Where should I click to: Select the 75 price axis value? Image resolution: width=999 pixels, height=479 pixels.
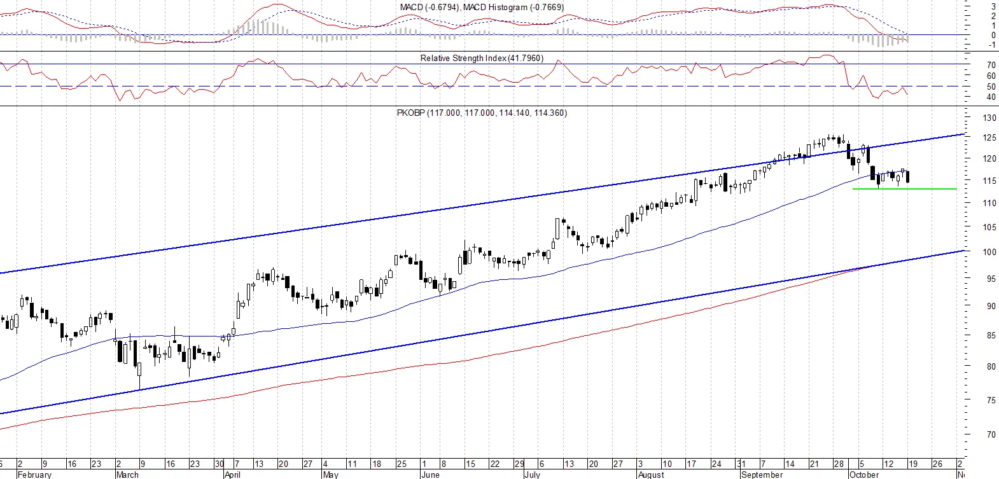point(991,400)
